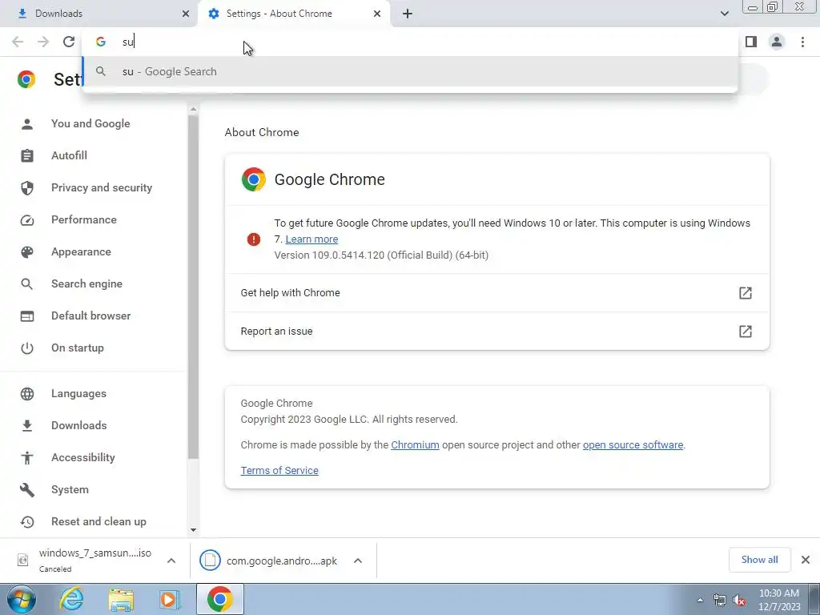Open Performance settings
This screenshot has width=820, height=615.
coord(83,219)
